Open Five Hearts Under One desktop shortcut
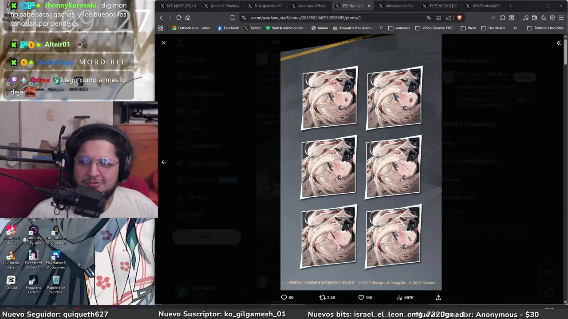The width and height of the screenshot is (568, 319). [x=33, y=260]
